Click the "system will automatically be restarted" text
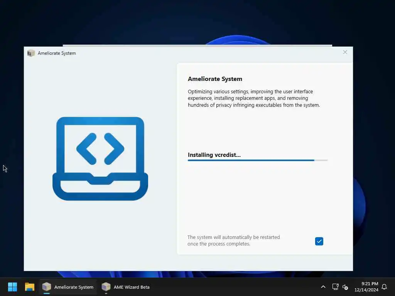395x296 pixels. click(233, 240)
